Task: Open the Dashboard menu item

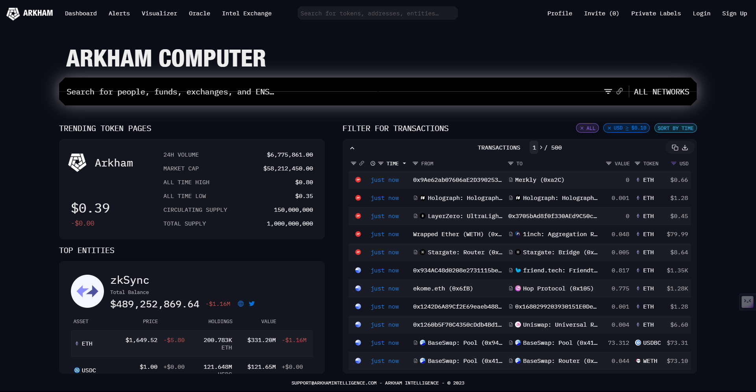Action: tap(81, 13)
